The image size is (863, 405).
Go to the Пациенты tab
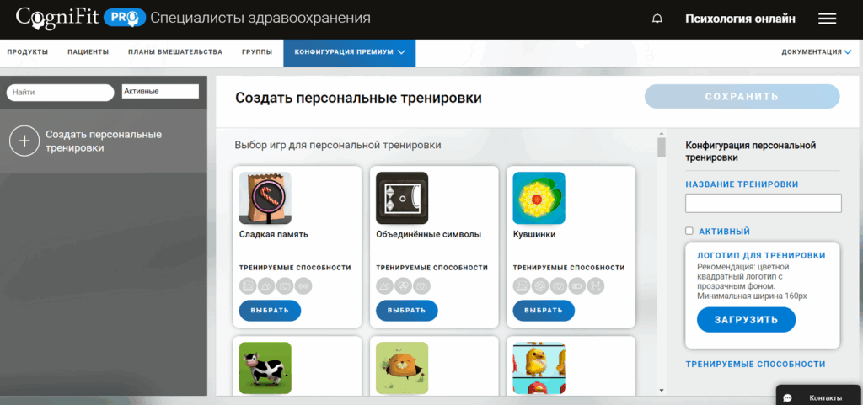click(x=88, y=52)
